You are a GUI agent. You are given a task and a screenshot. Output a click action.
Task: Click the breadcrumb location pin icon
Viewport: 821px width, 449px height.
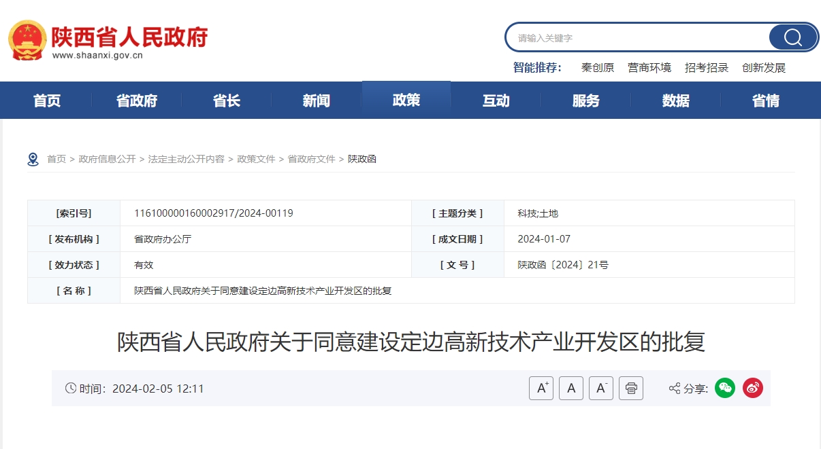[33, 159]
